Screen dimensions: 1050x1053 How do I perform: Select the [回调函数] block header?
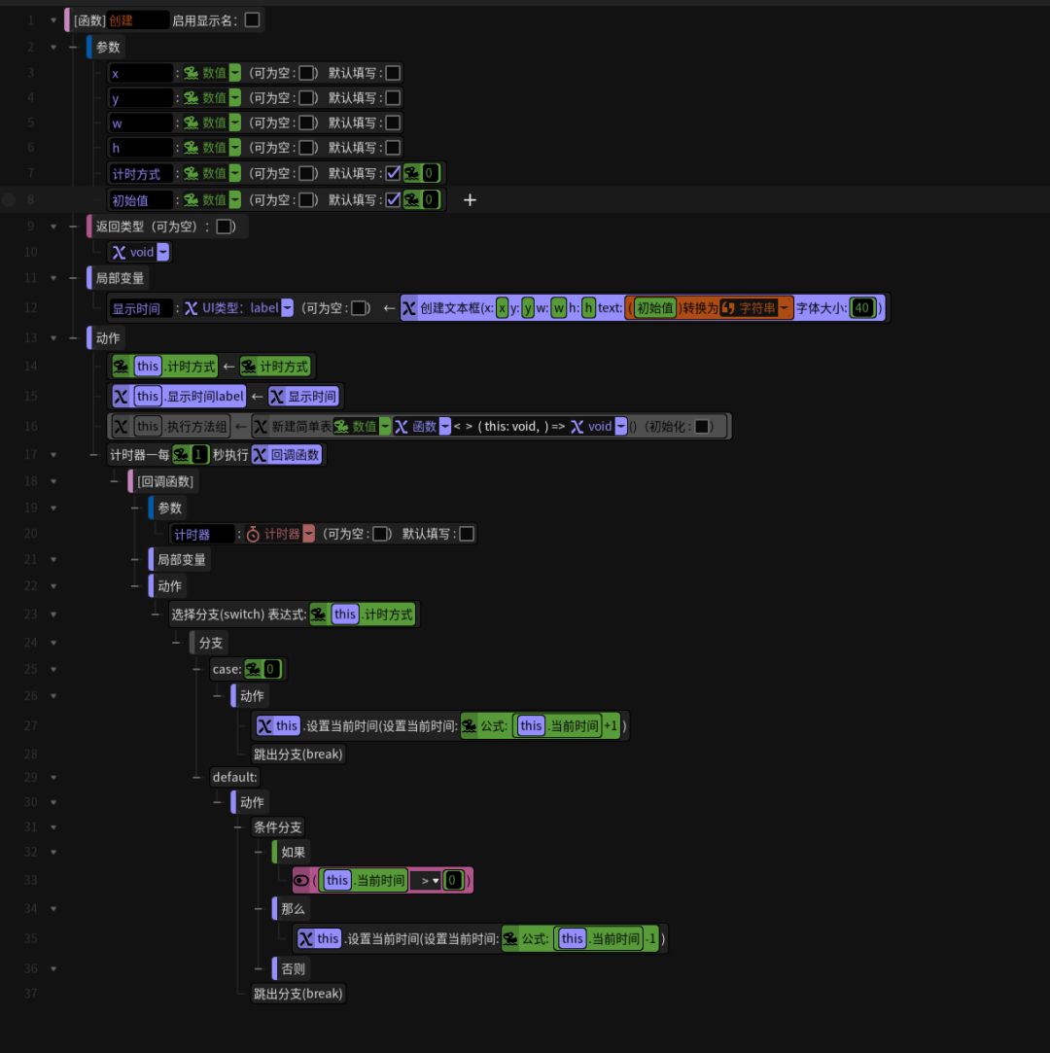[165, 481]
